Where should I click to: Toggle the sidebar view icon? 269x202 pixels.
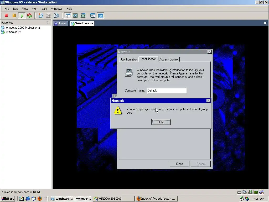(x=68, y=16)
